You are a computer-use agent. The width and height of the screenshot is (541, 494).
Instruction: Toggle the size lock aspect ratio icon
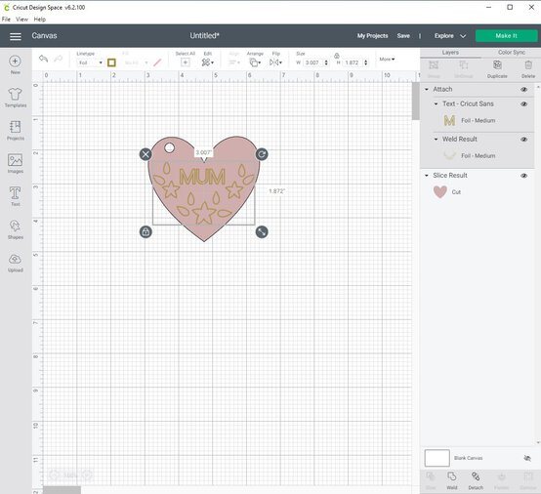[337, 56]
